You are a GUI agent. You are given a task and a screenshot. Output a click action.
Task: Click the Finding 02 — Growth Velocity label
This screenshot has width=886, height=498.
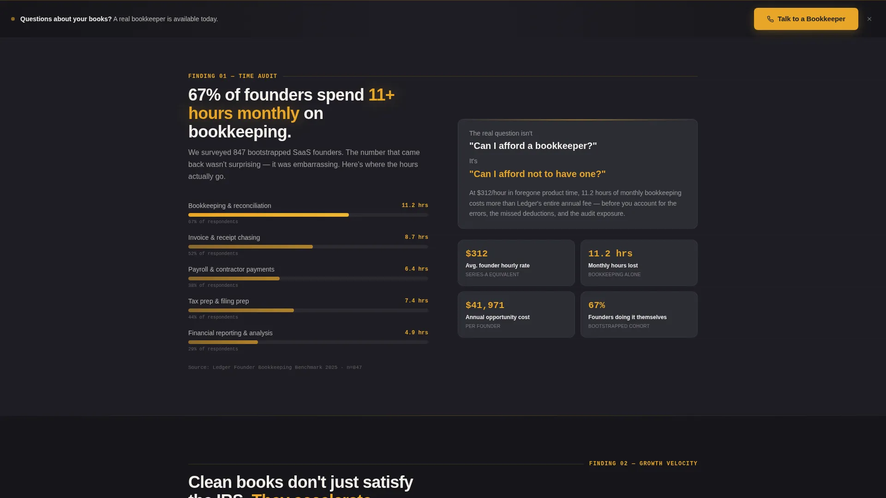[643, 463]
